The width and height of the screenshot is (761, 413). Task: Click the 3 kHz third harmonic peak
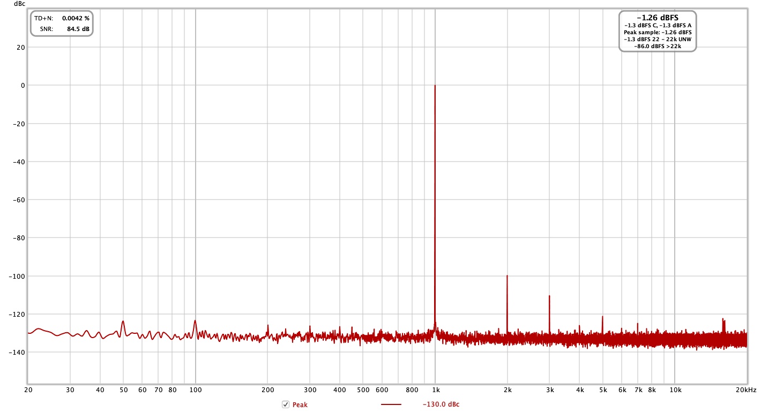(x=549, y=296)
